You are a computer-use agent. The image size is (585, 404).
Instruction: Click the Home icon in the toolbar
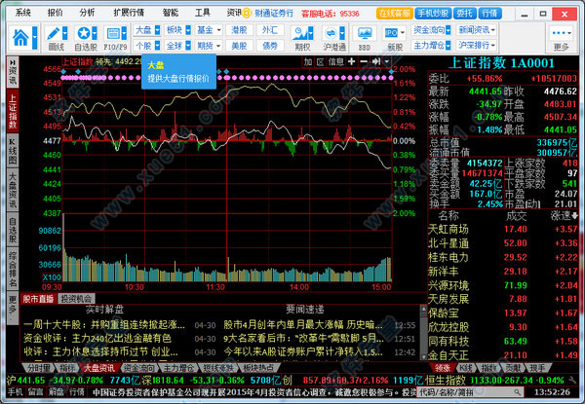(20, 38)
